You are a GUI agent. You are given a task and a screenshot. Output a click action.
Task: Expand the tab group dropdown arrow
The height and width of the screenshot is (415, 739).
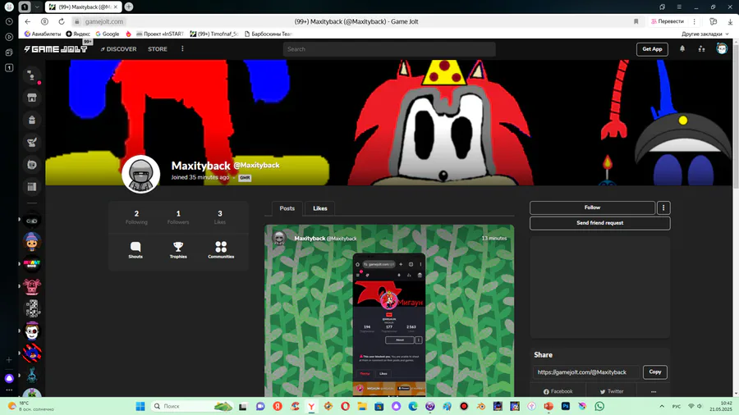click(x=37, y=7)
